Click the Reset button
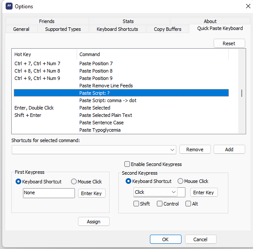 pos(229,43)
